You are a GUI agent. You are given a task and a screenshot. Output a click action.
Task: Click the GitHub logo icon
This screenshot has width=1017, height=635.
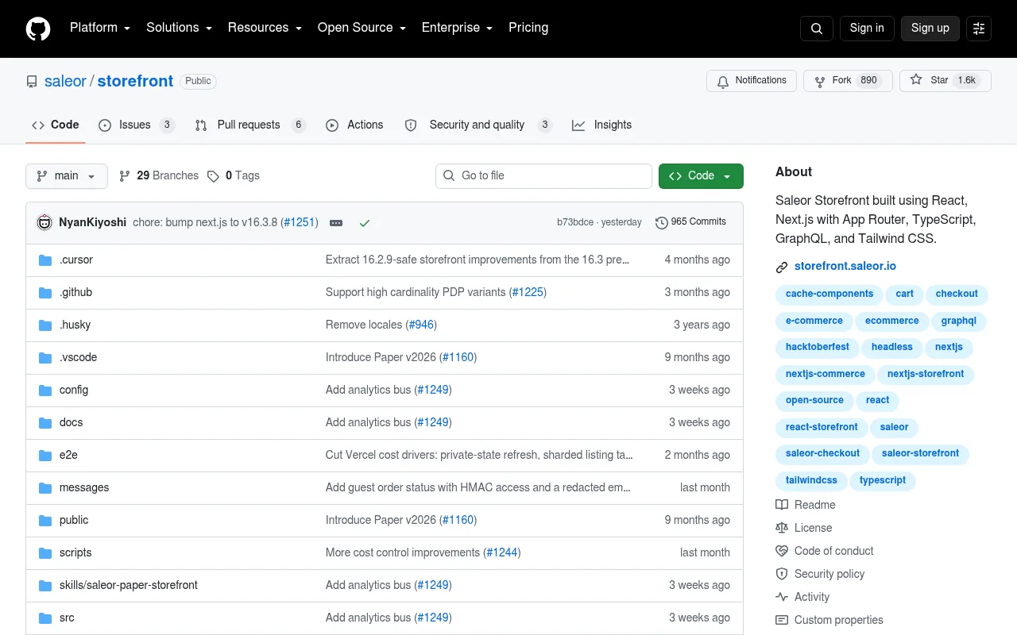pos(38,29)
